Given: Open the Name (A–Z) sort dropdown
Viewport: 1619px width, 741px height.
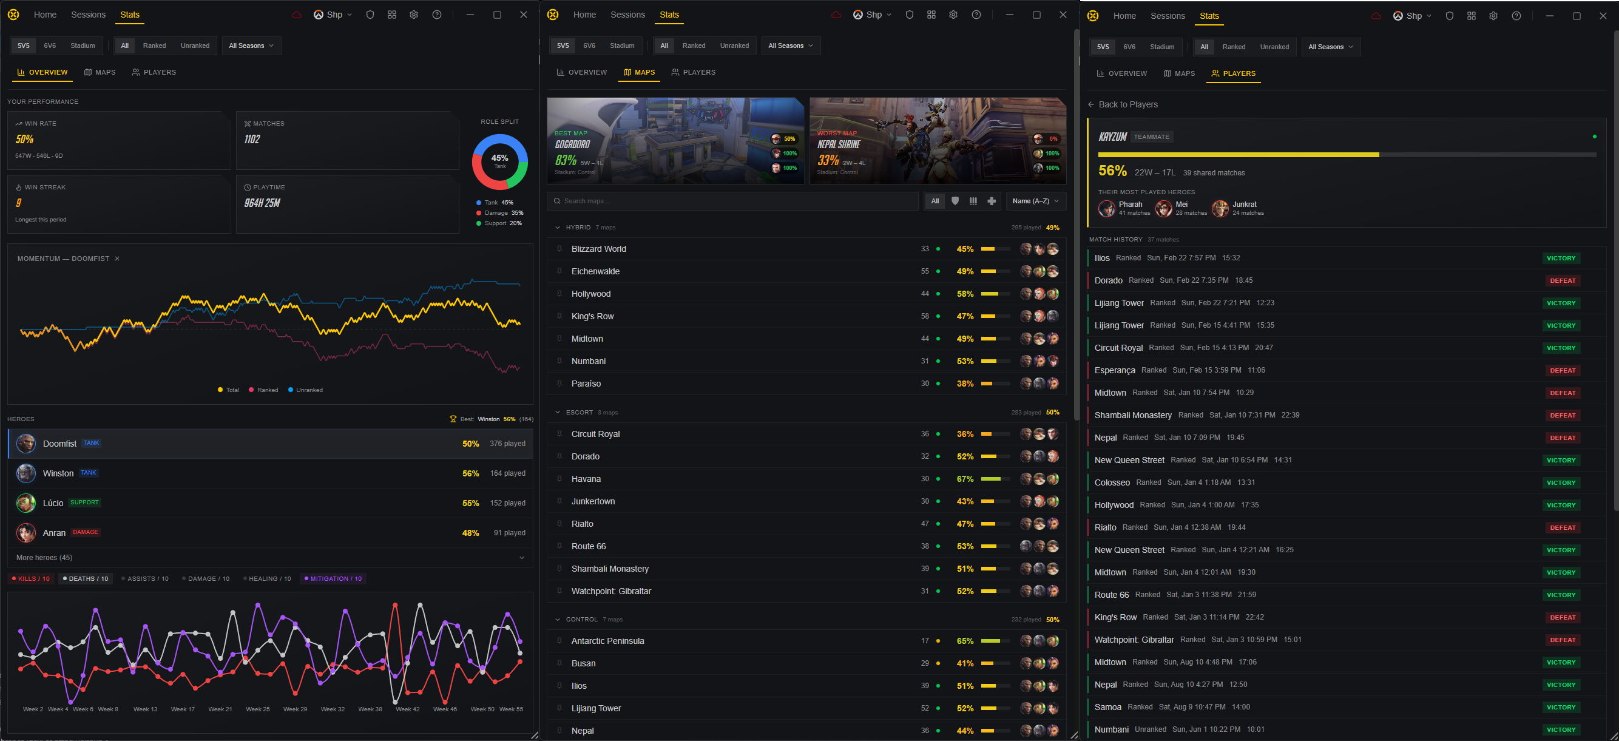Looking at the screenshot, I should [1035, 201].
